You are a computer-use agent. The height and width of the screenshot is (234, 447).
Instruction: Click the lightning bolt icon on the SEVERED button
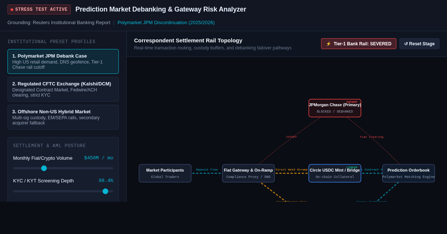[x=329, y=44]
